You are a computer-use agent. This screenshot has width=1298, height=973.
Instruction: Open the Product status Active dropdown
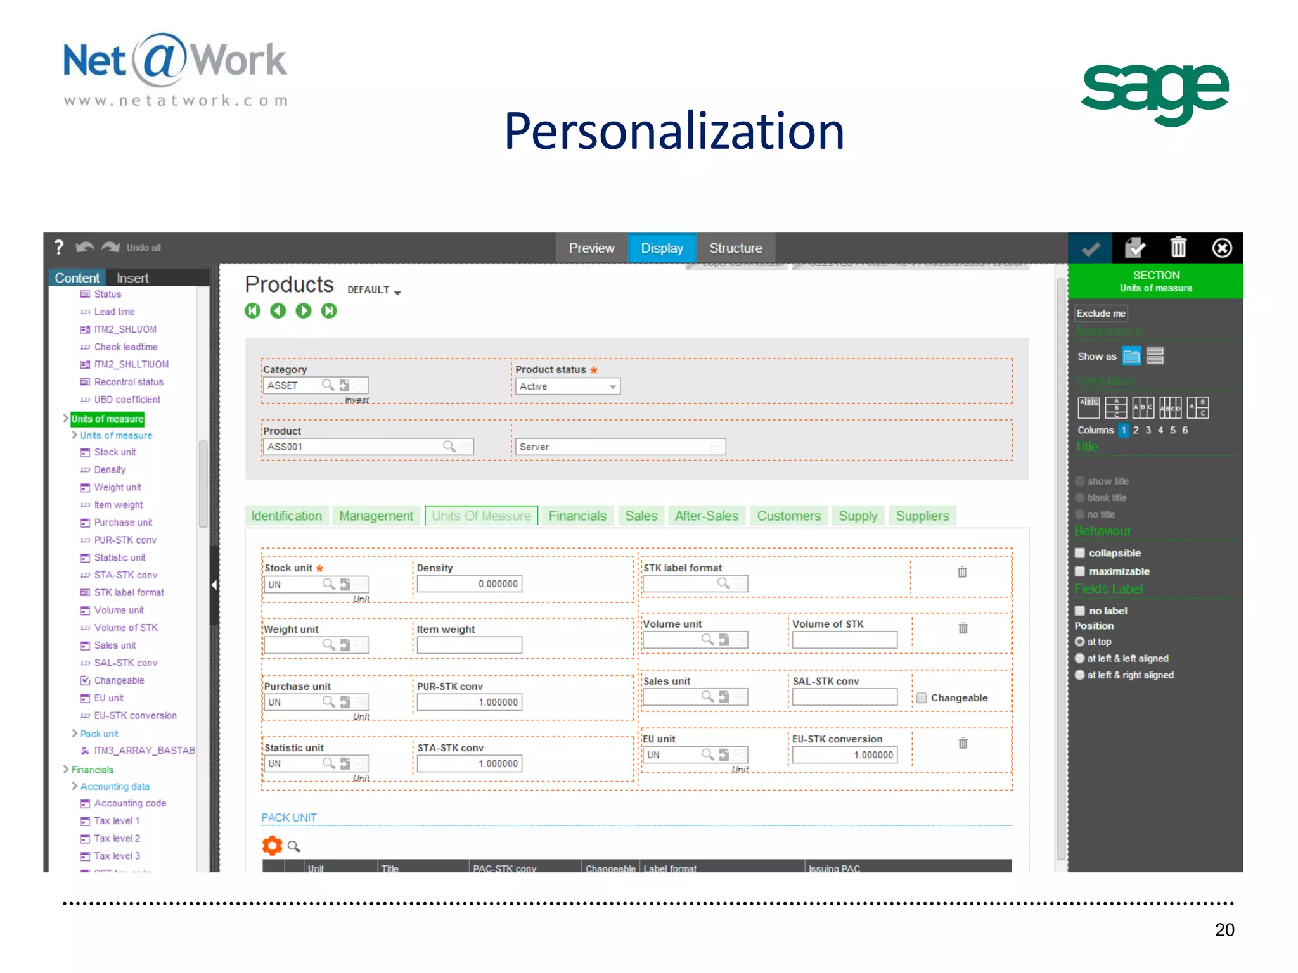pos(567,386)
